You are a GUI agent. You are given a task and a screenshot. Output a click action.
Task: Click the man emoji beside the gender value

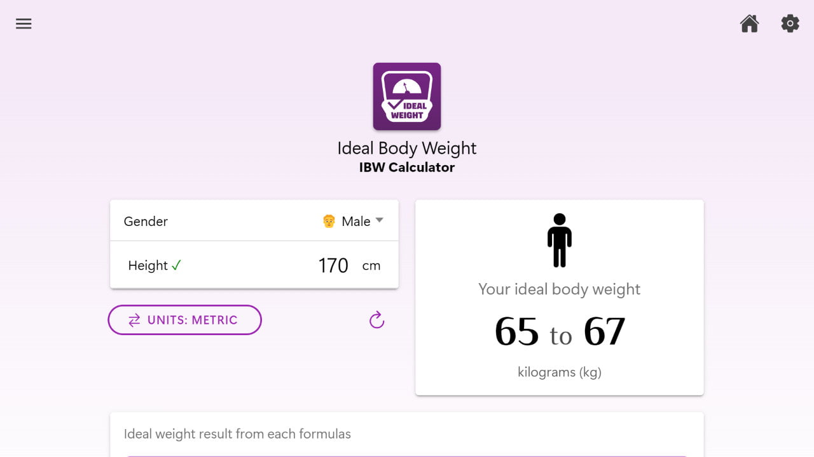pyautogui.click(x=329, y=221)
